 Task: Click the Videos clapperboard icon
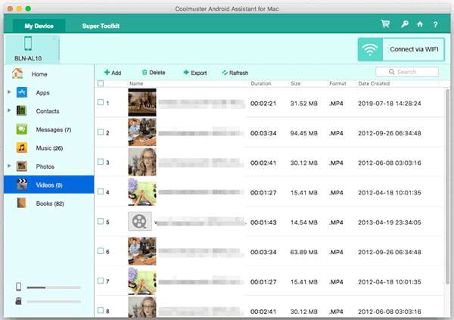coord(22,185)
